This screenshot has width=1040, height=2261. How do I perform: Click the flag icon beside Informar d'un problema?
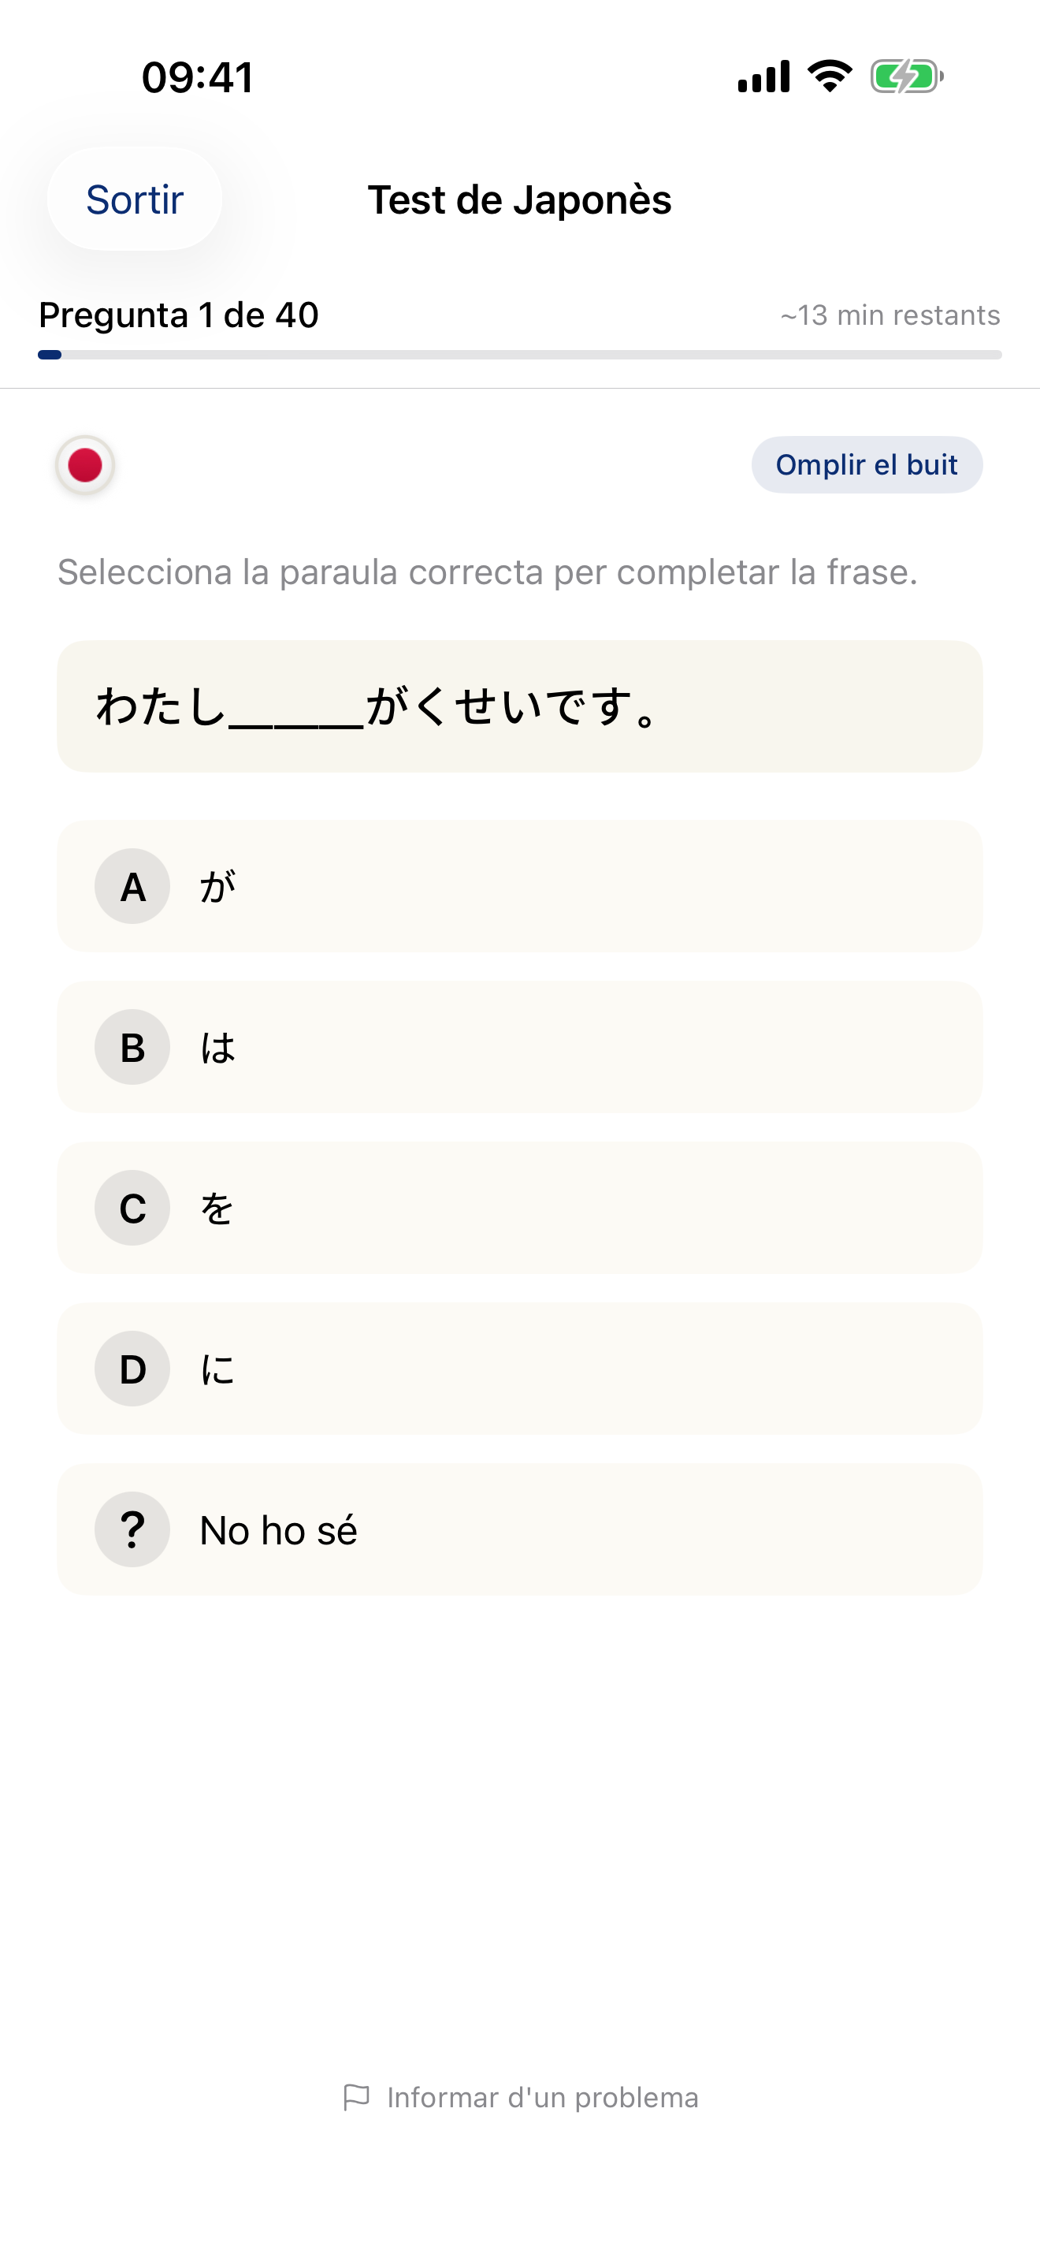[358, 2096]
